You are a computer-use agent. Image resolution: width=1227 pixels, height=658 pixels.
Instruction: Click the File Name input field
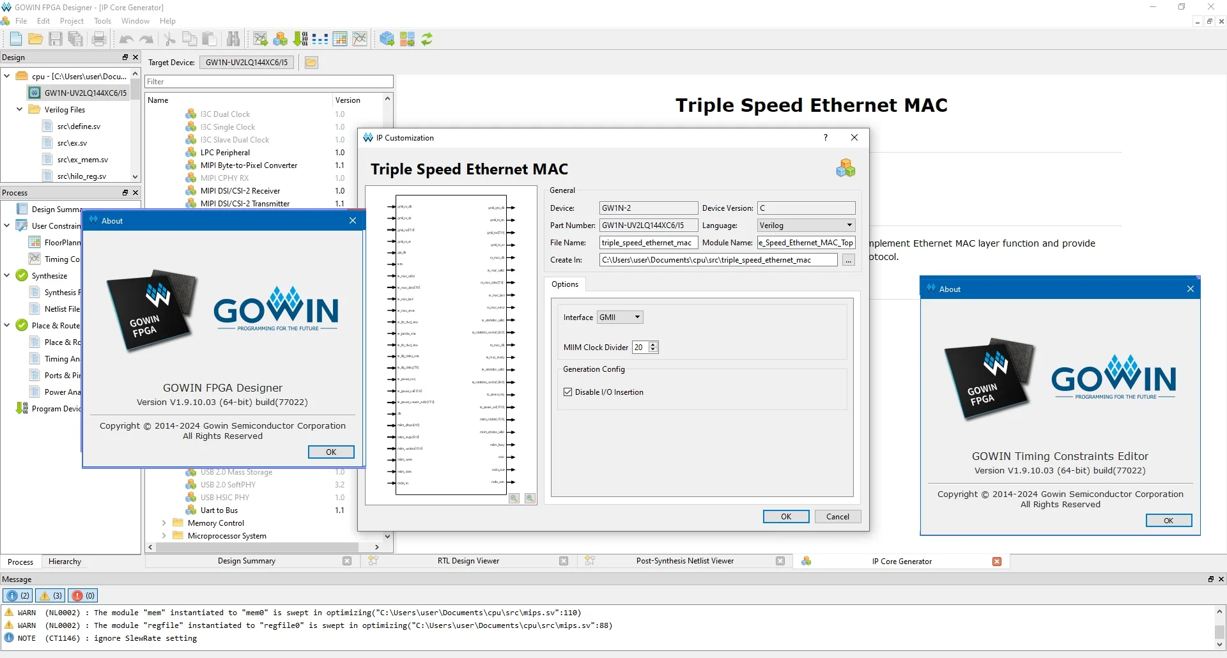tap(649, 243)
